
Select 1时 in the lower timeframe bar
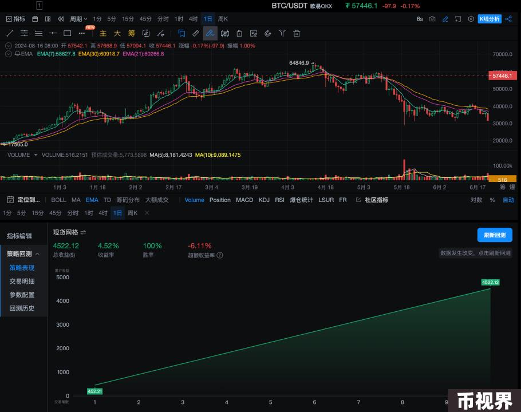[x=88, y=213]
